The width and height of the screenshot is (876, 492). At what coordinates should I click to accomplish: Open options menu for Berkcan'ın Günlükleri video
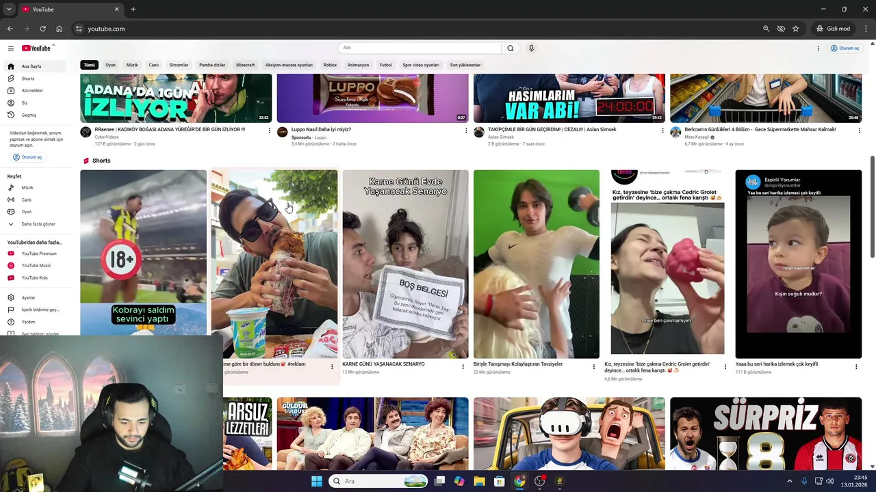pos(860,130)
